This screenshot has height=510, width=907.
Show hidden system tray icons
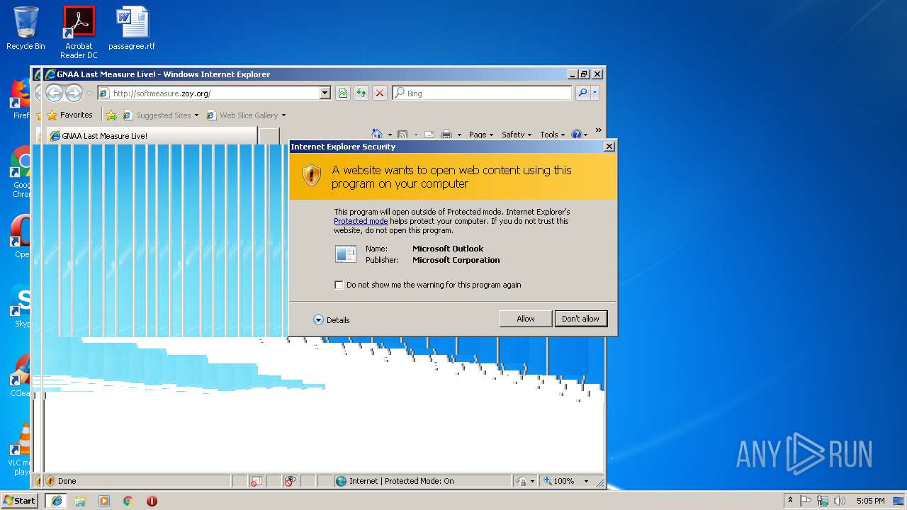tap(791, 501)
